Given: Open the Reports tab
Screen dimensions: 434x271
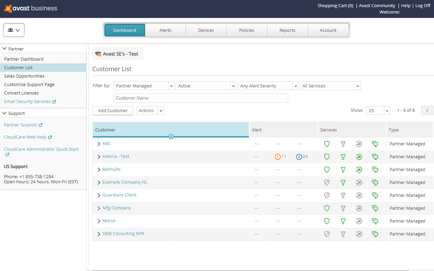Looking at the screenshot, I should click(287, 30).
